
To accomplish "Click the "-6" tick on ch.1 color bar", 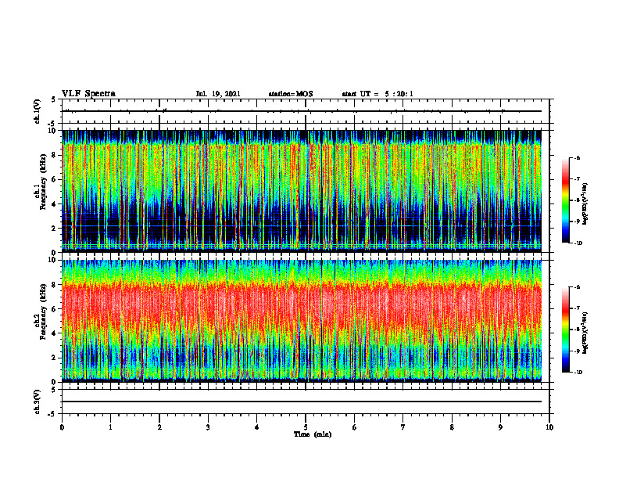I will [x=578, y=158].
